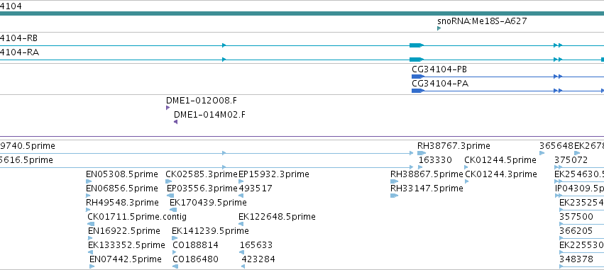This screenshot has height=270, width=604.
Task: Select the RH38767.3prime EST arrow glyph
Action: click(422, 153)
